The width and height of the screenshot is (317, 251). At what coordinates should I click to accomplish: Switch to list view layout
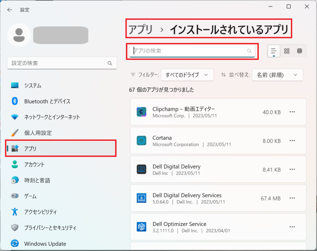[274, 51]
